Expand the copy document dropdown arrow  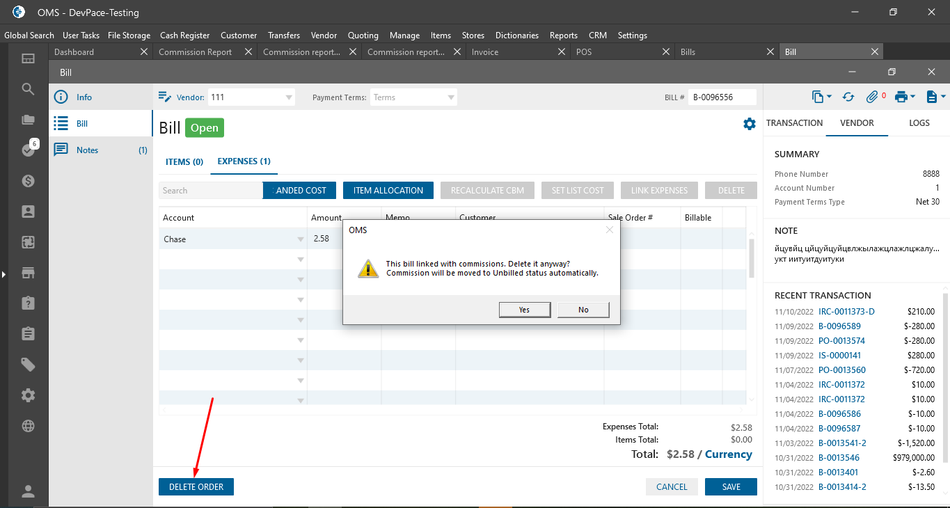(x=829, y=97)
